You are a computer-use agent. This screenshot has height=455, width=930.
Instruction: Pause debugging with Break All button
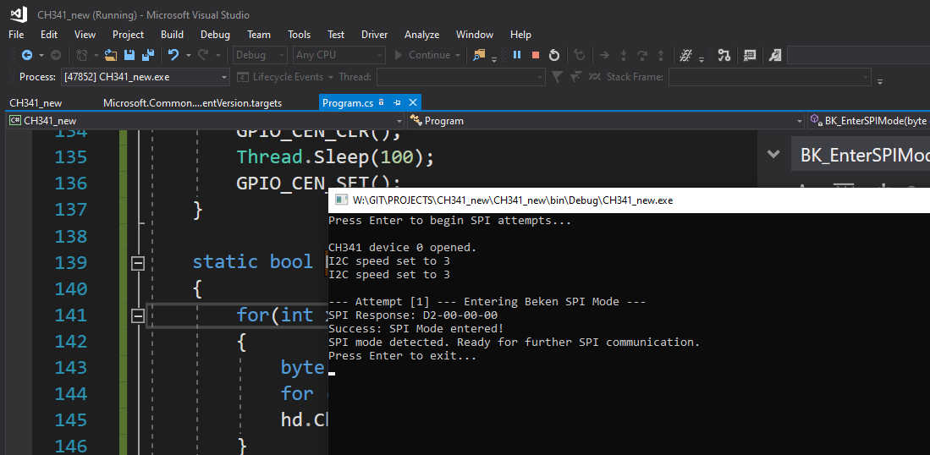click(x=516, y=55)
